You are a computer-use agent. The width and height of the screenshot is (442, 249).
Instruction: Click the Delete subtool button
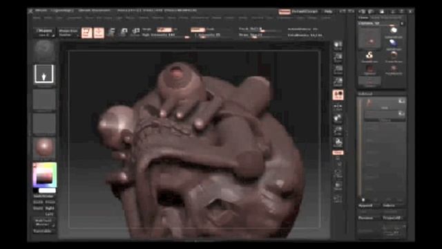coord(394,205)
